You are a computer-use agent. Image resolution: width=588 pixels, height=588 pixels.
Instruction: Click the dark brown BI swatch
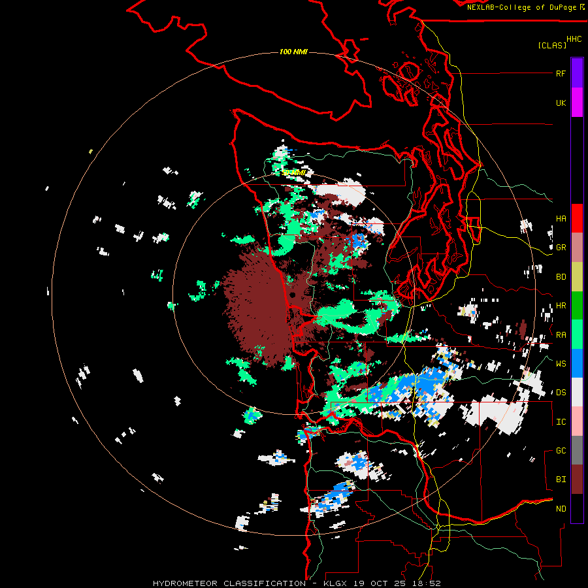click(577, 480)
